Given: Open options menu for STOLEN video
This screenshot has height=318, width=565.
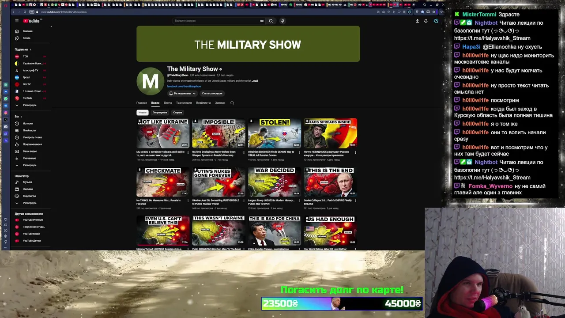Looking at the screenshot, I should coord(300,152).
